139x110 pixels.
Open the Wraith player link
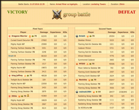(11, 56)
